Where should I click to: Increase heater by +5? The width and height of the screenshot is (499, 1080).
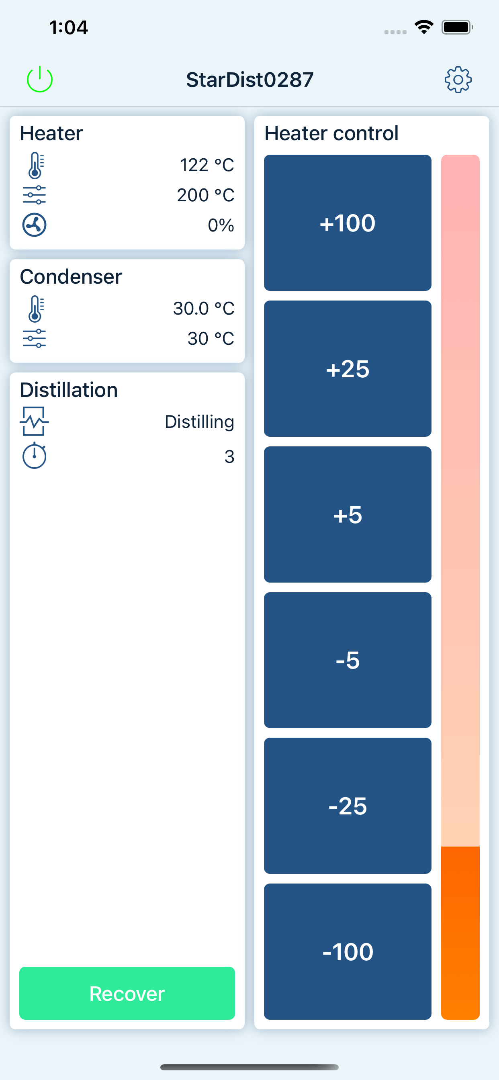[348, 514]
